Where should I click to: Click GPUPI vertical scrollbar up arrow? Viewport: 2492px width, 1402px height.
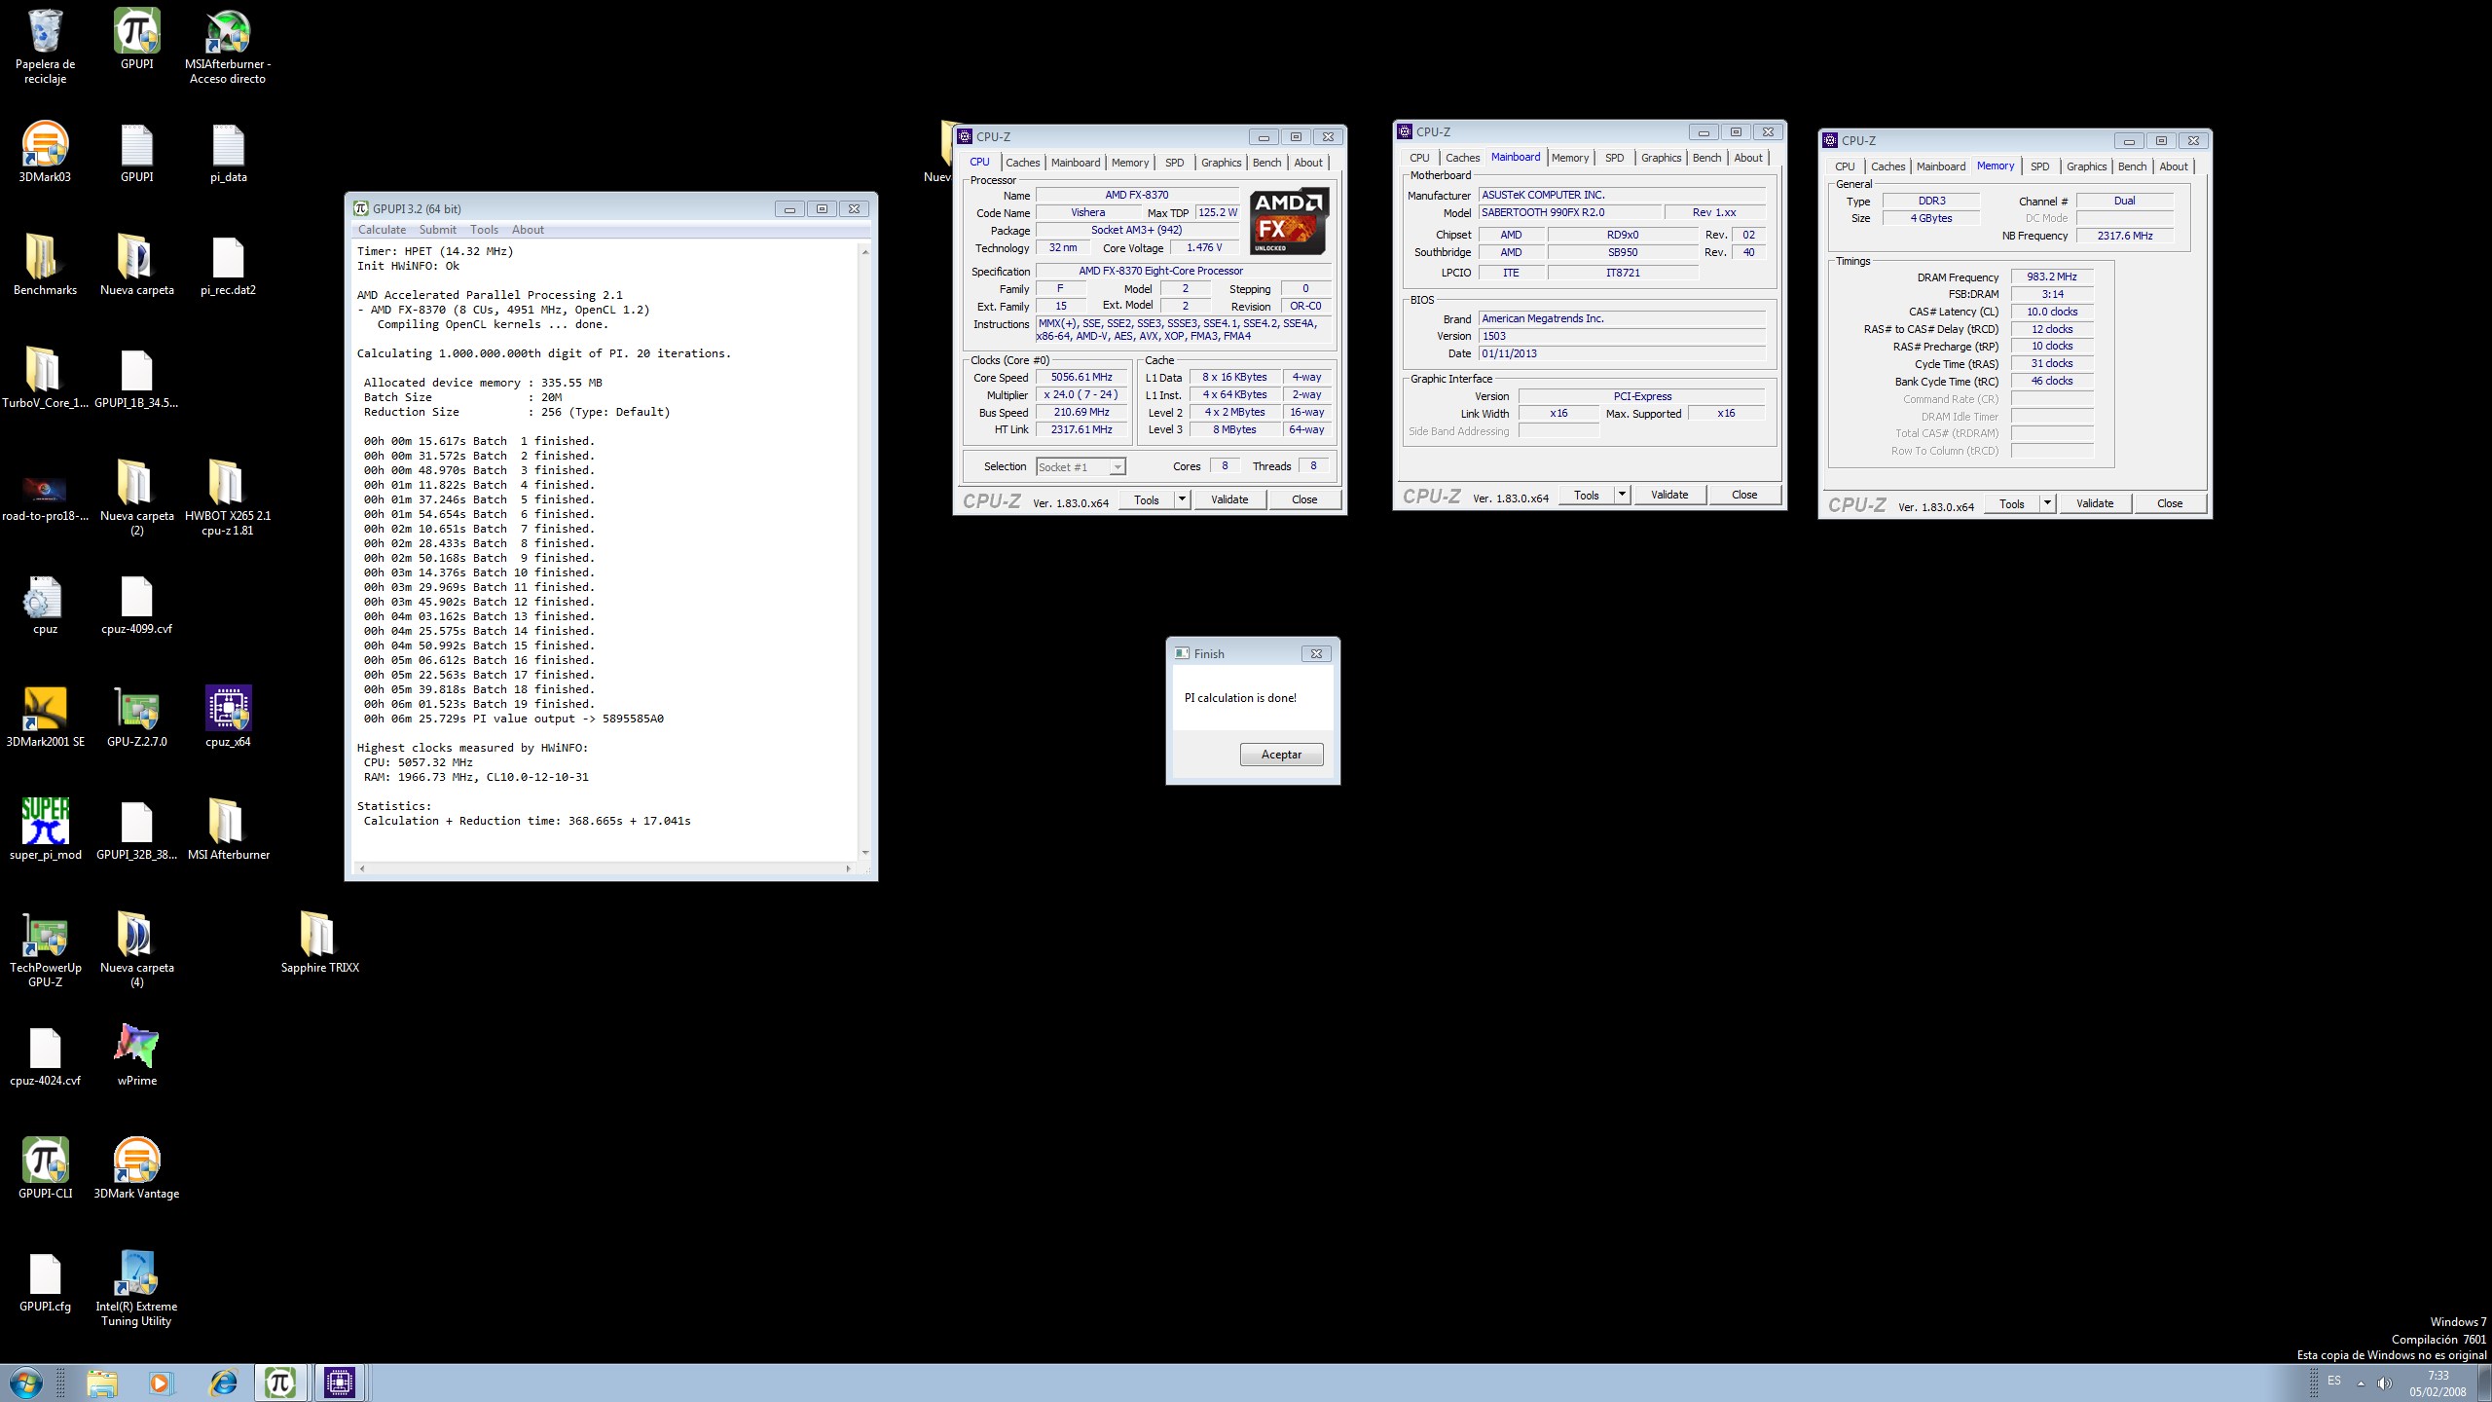point(865,251)
